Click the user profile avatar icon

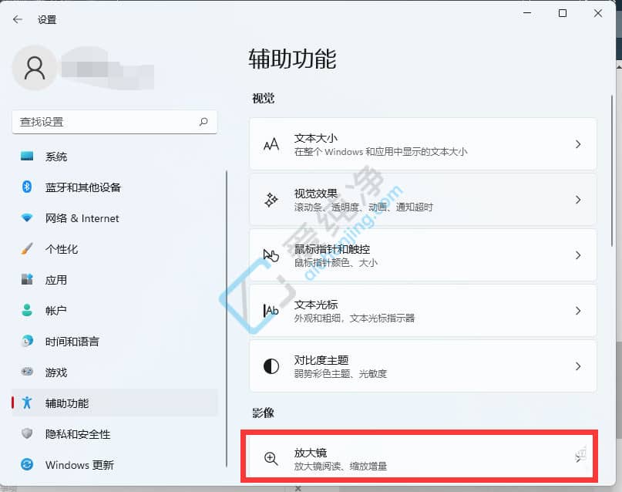click(35, 67)
